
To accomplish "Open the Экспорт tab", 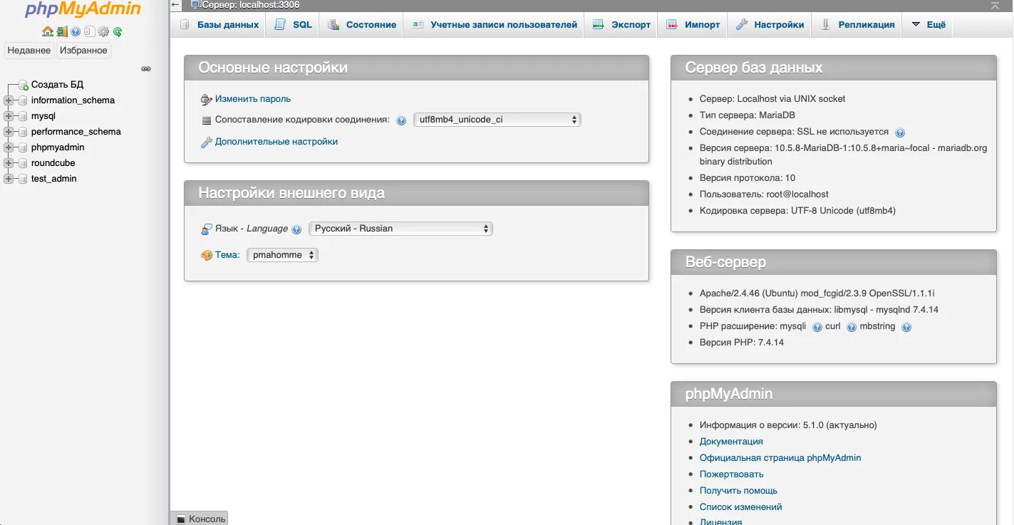I will 621,24.
